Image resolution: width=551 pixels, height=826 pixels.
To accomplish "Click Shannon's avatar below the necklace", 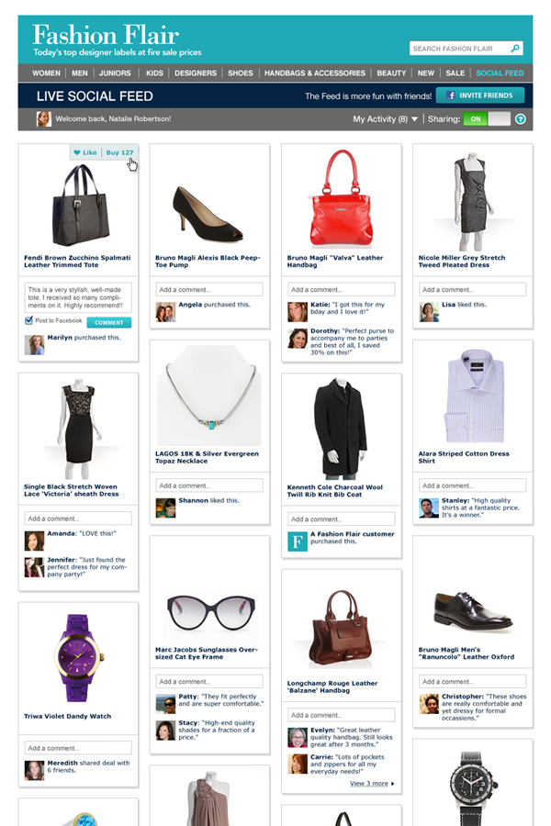I will (x=165, y=508).
